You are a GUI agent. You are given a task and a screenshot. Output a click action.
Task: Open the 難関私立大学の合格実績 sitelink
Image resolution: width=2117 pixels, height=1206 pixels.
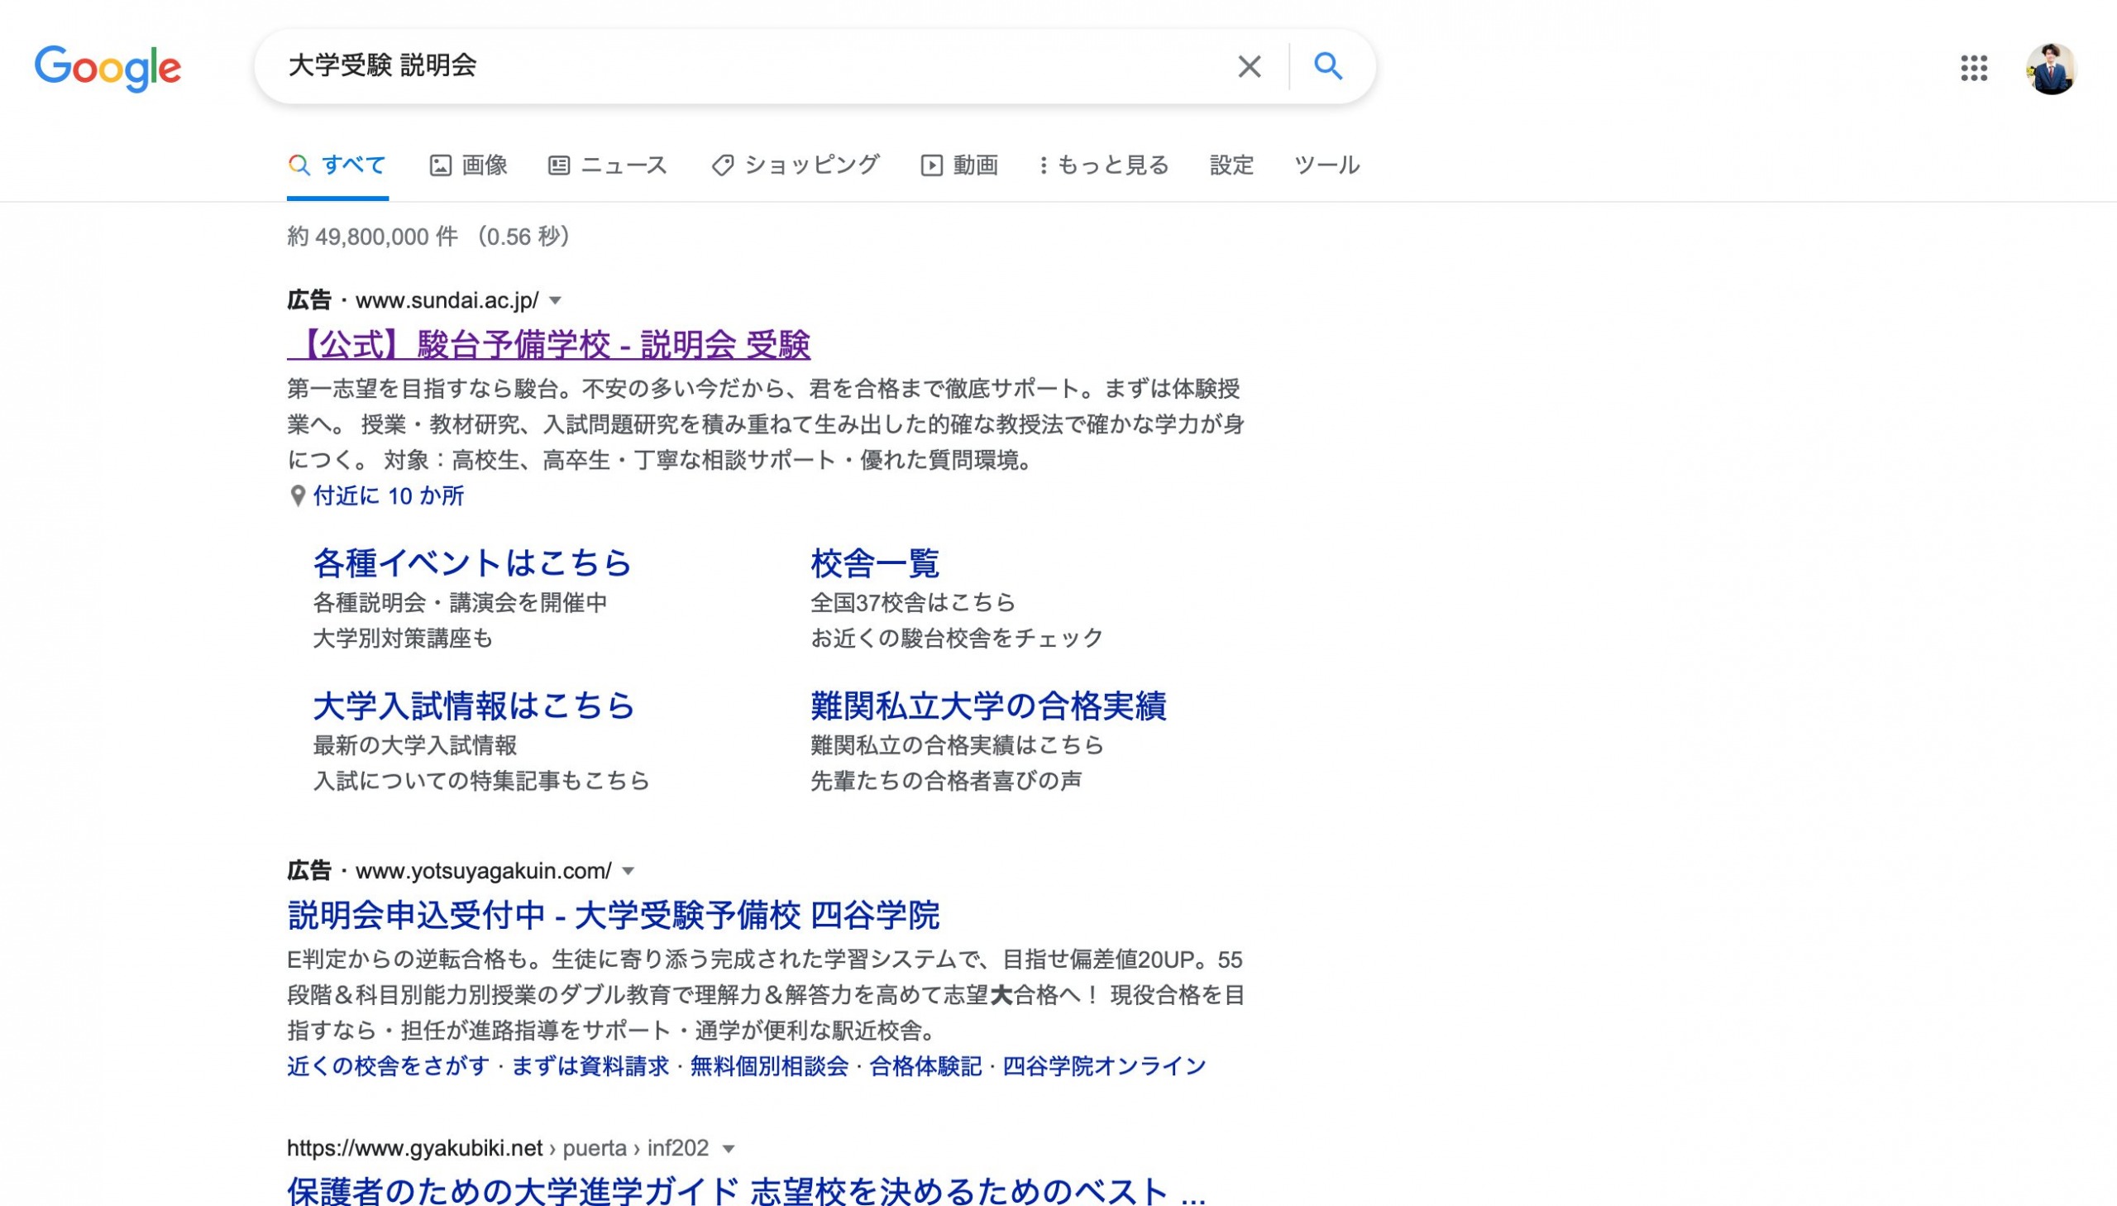pos(988,706)
